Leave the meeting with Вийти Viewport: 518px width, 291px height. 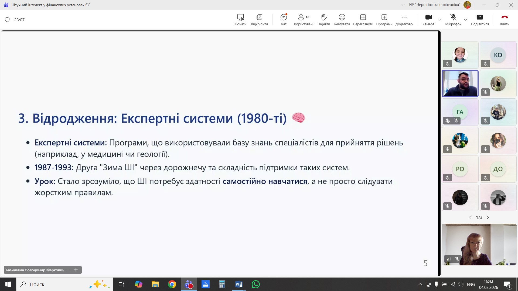pyautogui.click(x=504, y=20)
